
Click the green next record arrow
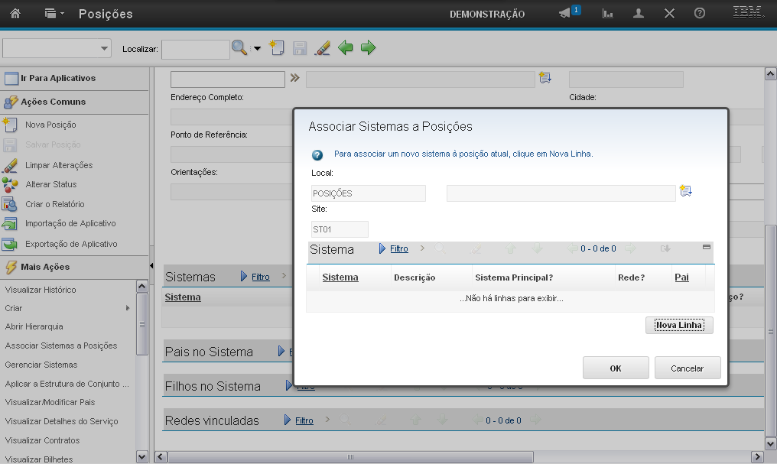368,48
